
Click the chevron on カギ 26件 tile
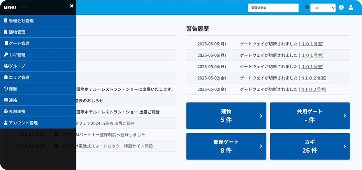coord(344,146)
